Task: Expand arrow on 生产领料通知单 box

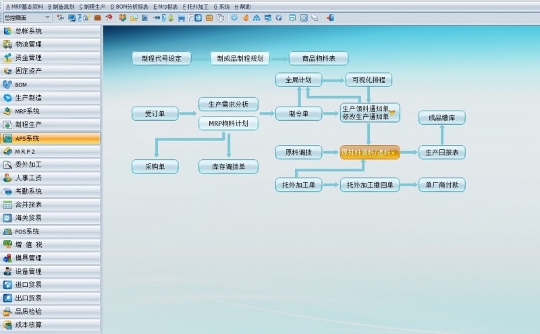Action: [x=392, y=113]
